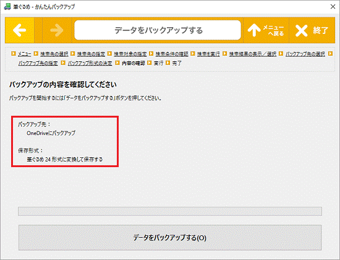Click the arrow icon before 内容の確認
The width and height of the screenshot is (340, 260).
pos(117,63)
